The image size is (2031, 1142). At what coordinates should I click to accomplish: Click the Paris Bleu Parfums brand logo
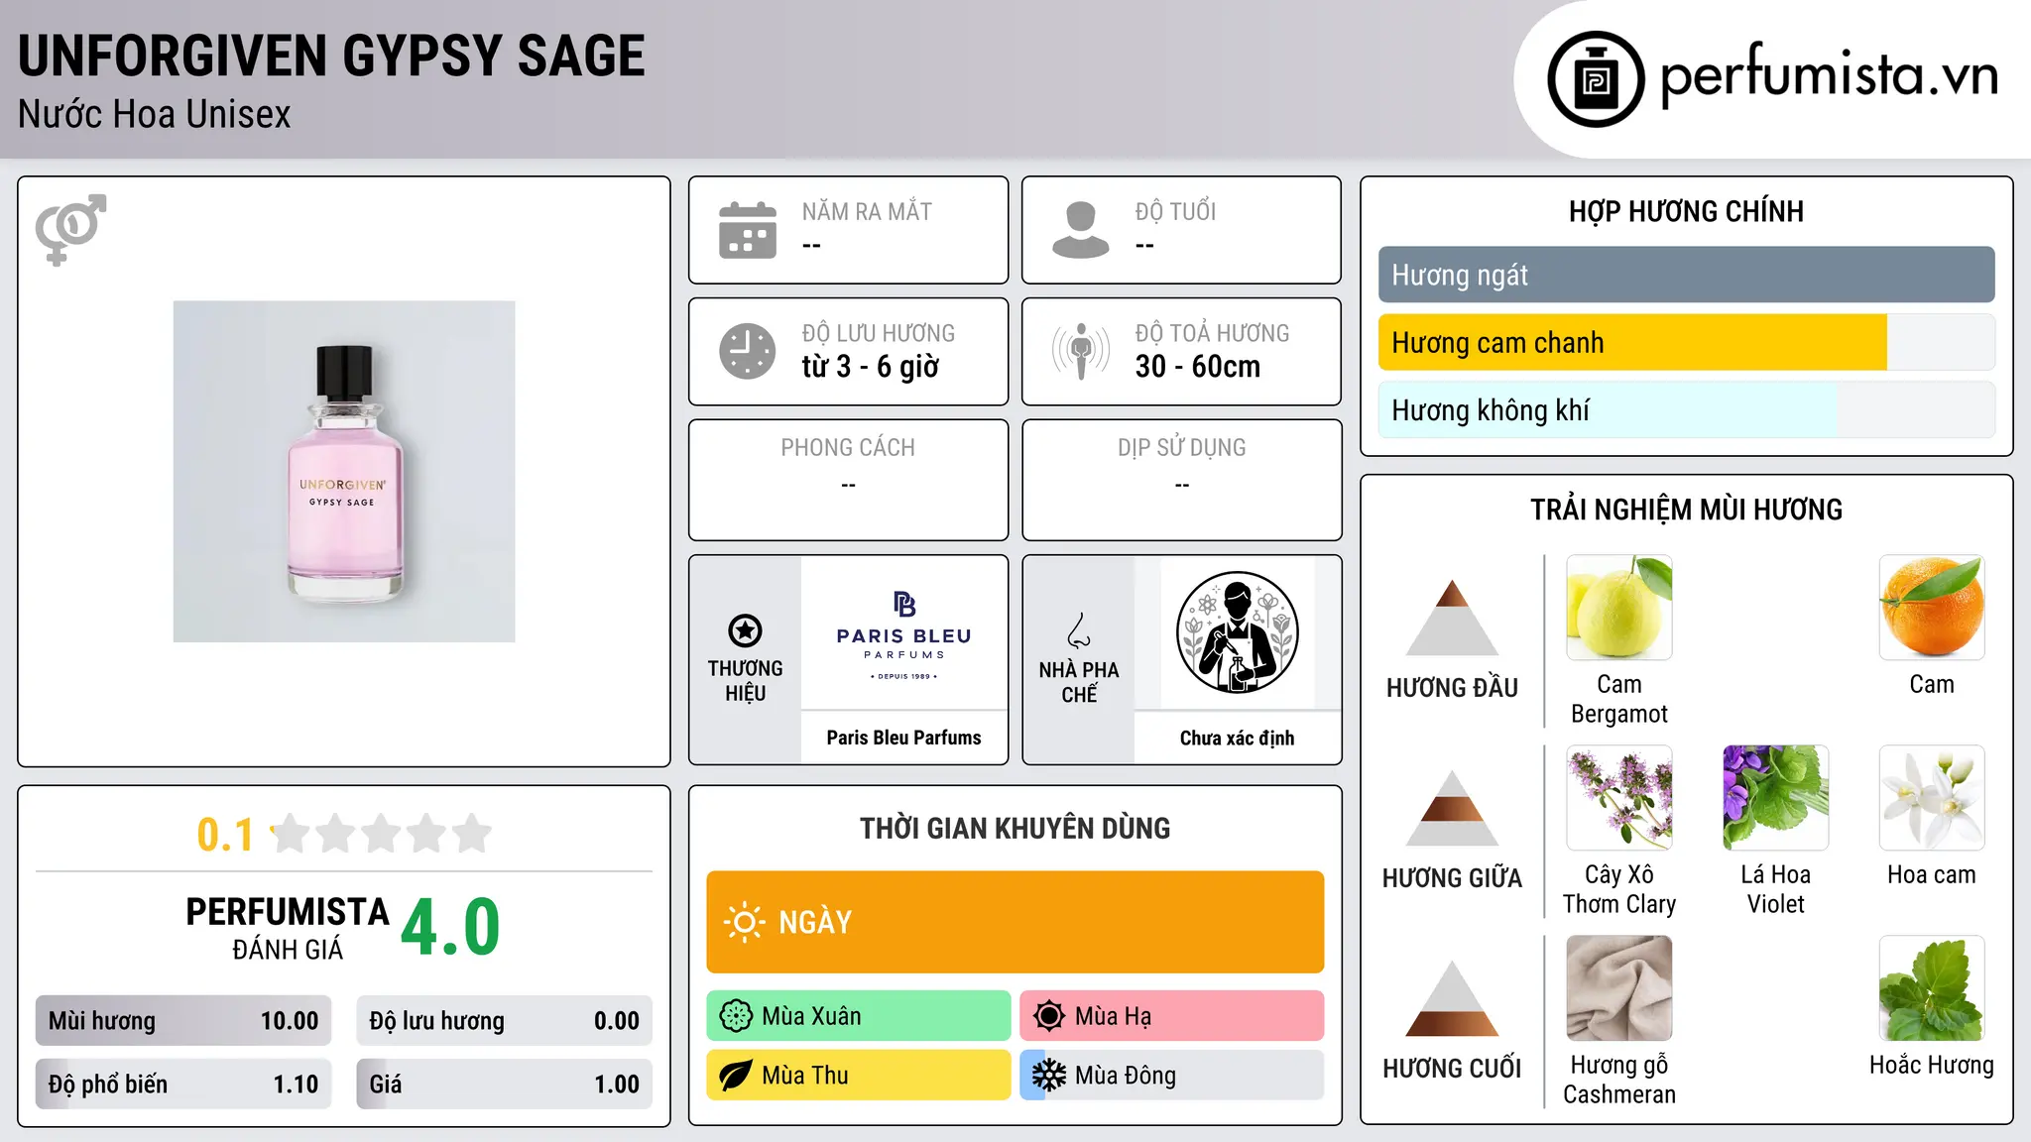903,633
